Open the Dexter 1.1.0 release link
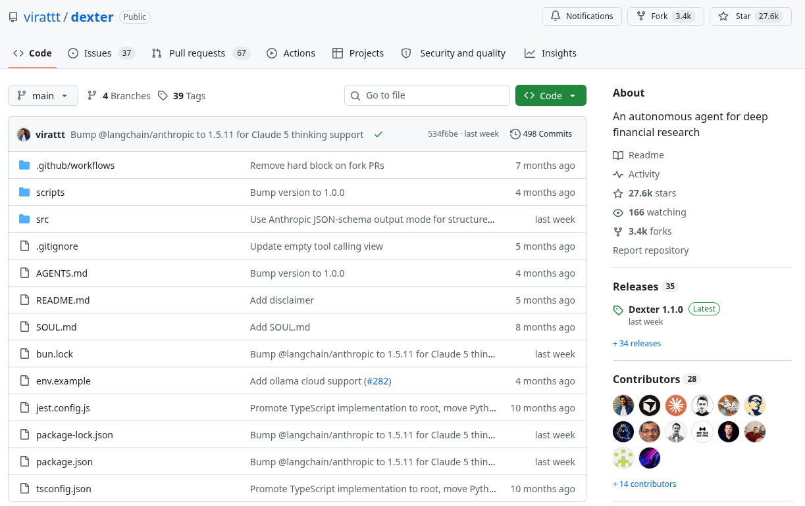The height and width of the screenshot is (506, 805). pyautogui.click(x=656, y=309)
